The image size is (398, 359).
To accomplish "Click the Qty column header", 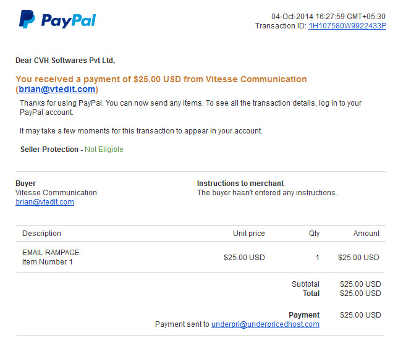I will pos(314,234).
